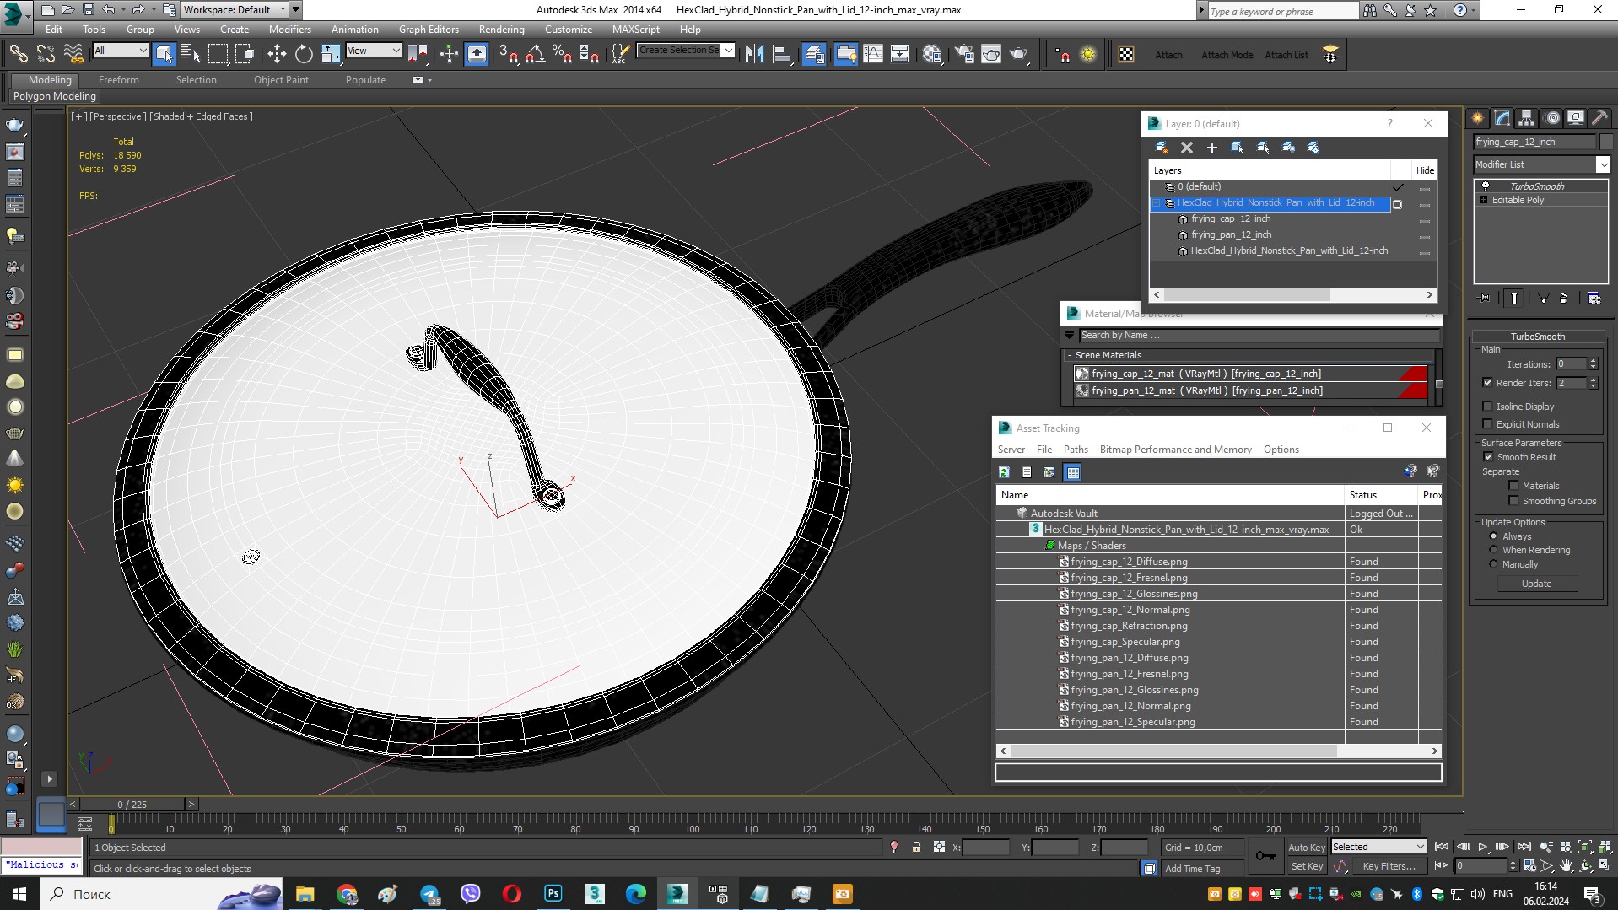Image resolution: width=1618 pixels, height=910 pixels.
Task: Open the Modify command panel tab
Action: pos(1502,118)
